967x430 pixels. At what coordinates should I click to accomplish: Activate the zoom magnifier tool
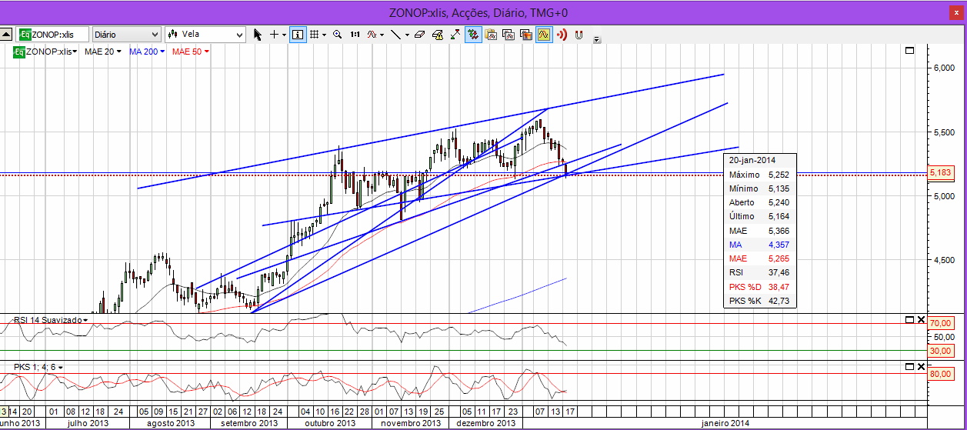tap(338, 35)
